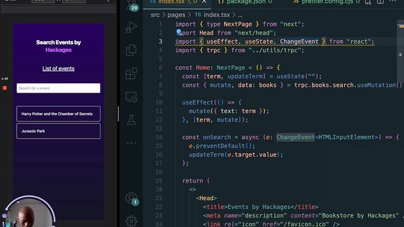Click the List of events link
404x227 pixels.
pyautogui.click(x=59, y=69)
